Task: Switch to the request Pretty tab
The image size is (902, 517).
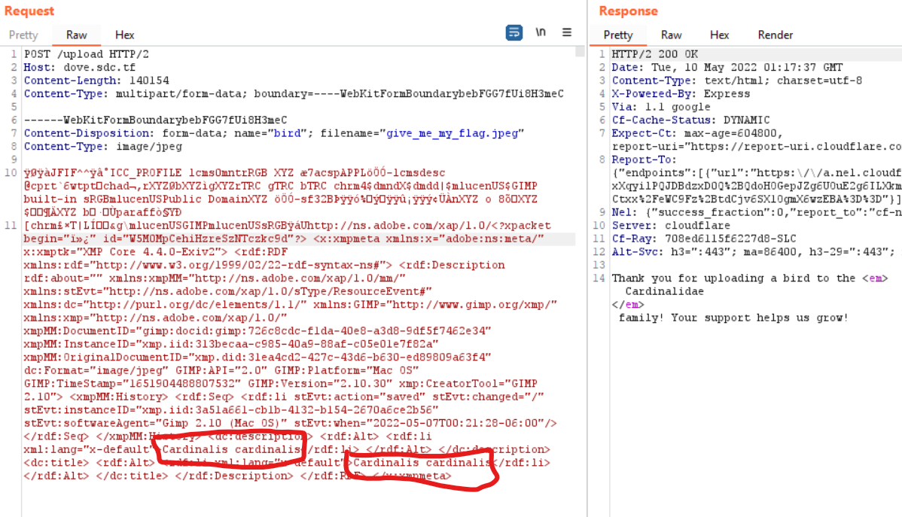Action: click(x=25, y=35)
